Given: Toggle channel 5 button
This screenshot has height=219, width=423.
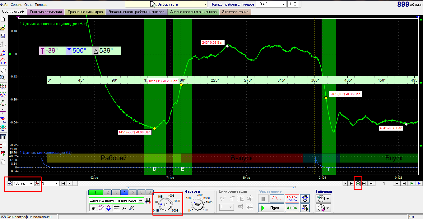Looking at the screenshot, I should point(132,192).
